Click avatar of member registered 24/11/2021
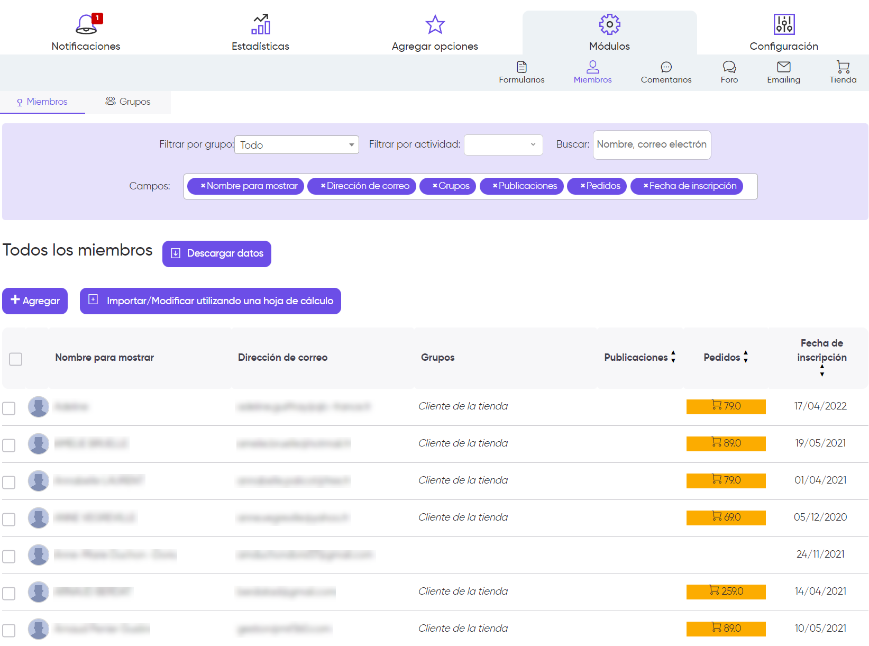The height and width of the screenshot is (646, 869). (x=38, y=555)
